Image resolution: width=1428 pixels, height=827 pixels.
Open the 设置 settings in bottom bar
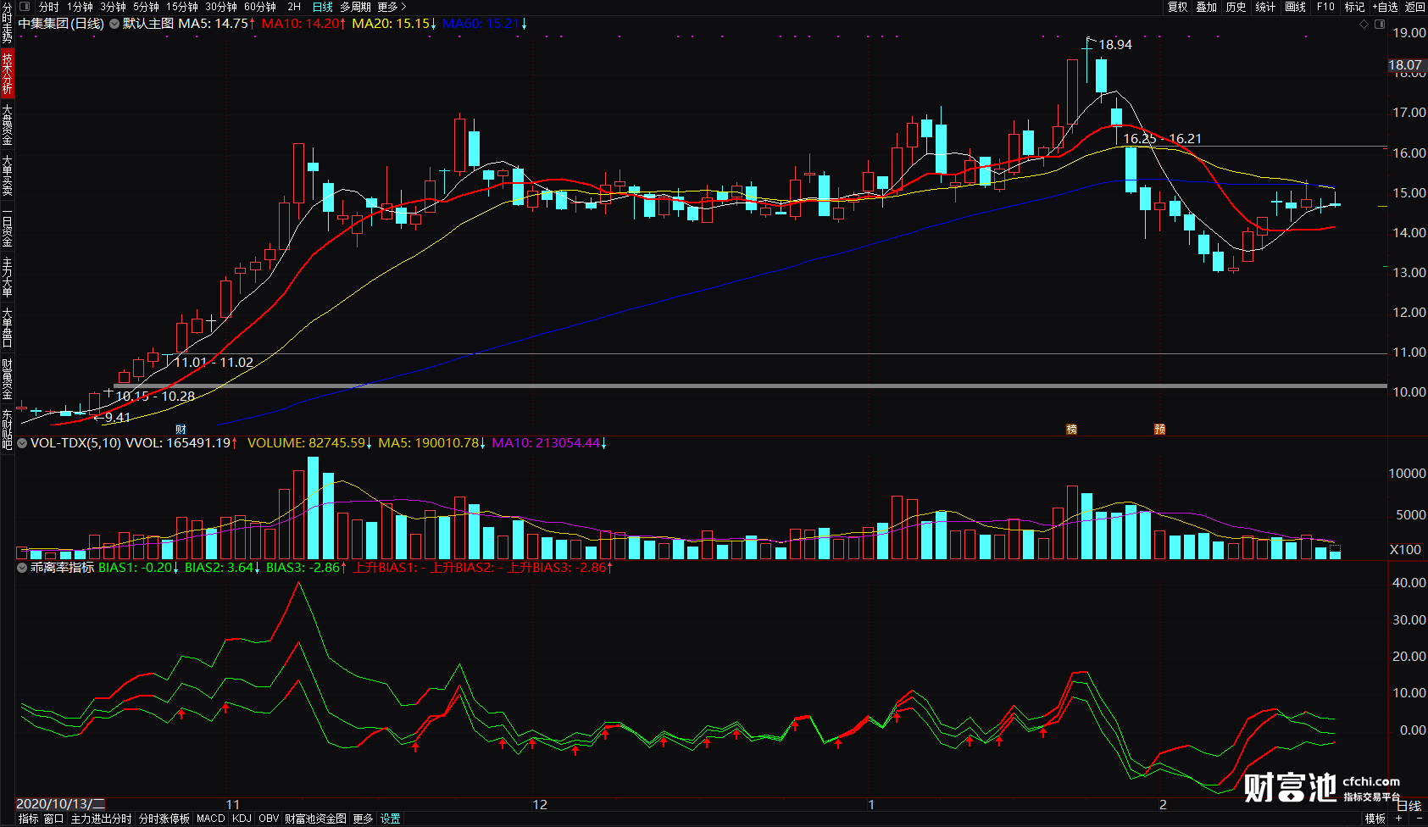[390, 819]
